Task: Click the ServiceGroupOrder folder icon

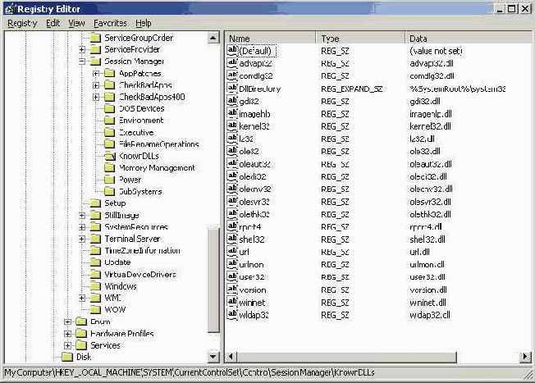Action: [x=95, y=38]
